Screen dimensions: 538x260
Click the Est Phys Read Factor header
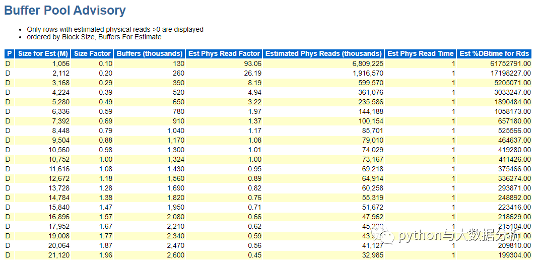[x=224, y=53]
